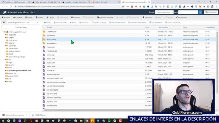Expand the etc tree folder
Screen dimensions: 219x123
tap(5, 59)
